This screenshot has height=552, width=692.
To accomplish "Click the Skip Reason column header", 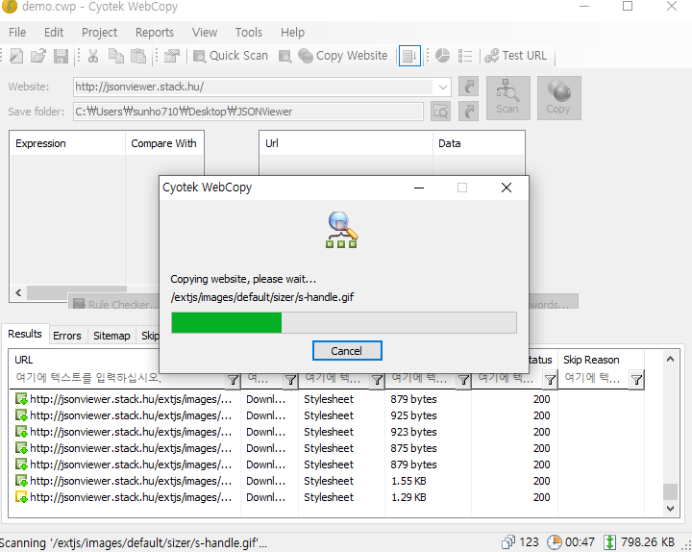I will tap(601, 360).
